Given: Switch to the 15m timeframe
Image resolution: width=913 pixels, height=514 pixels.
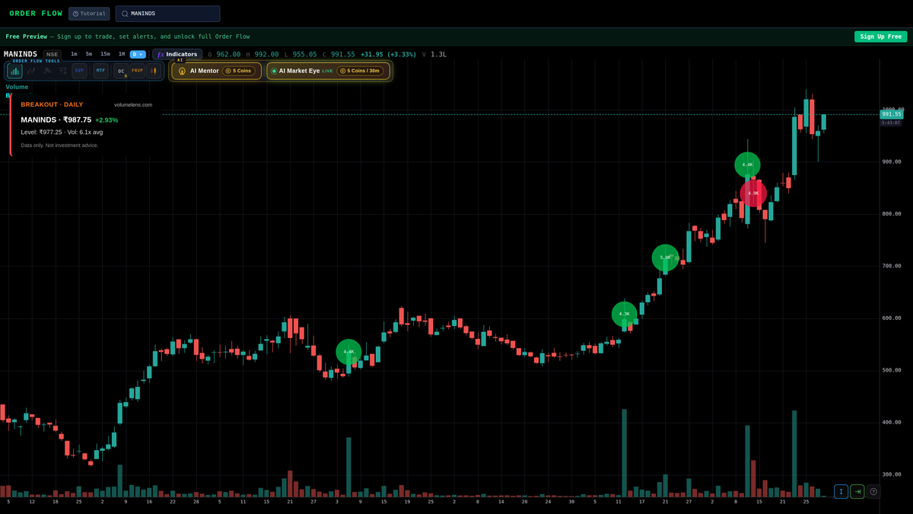Looking at the screenshot, I should tap(105, 54).
